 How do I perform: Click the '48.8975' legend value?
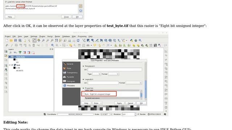[x=20, y=71]
